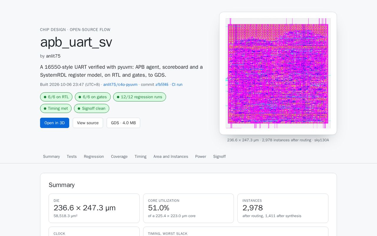377x236 pixels.
Task: Follow the CI run link
Action: point(177,84)
